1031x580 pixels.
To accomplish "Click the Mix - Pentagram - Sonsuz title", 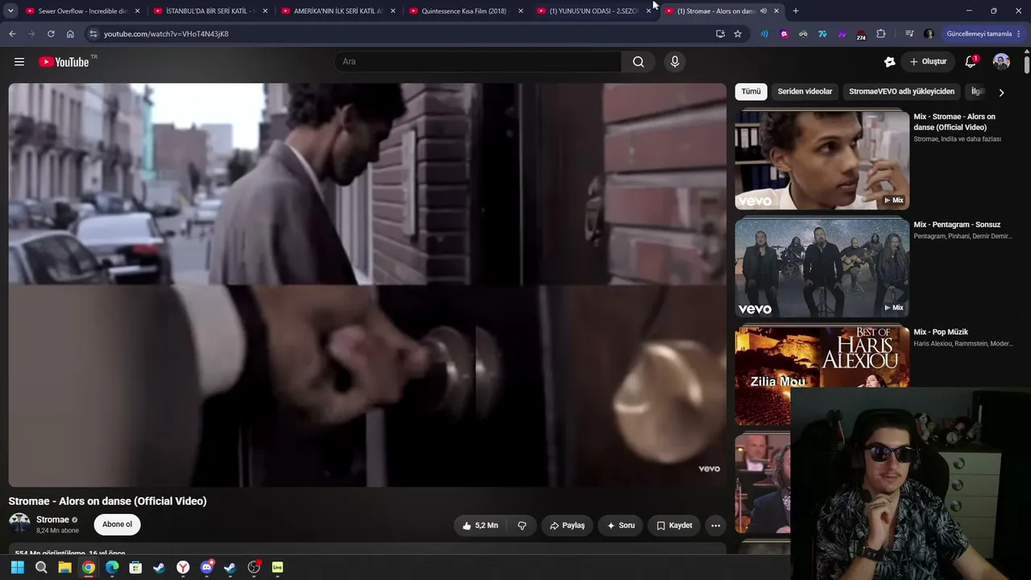I will coord(957,225).
